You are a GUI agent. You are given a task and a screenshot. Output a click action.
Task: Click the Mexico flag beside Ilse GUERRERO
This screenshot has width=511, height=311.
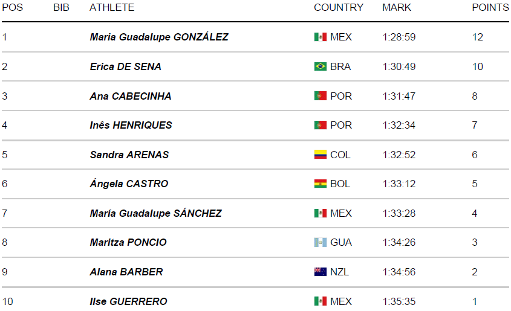320,301
